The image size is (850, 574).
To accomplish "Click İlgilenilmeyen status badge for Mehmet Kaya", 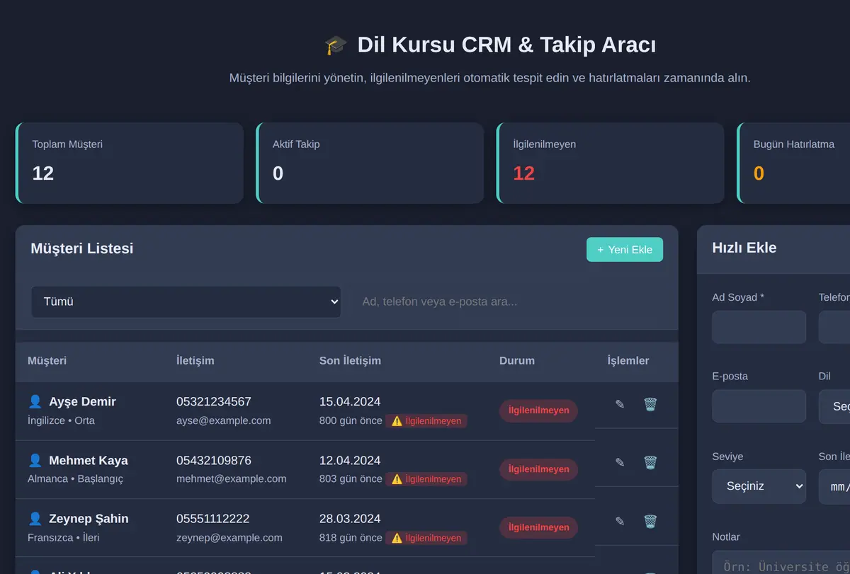I will [538, 469].
